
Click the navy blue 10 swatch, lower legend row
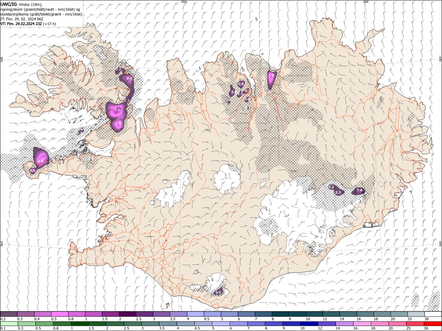[309, 324]
